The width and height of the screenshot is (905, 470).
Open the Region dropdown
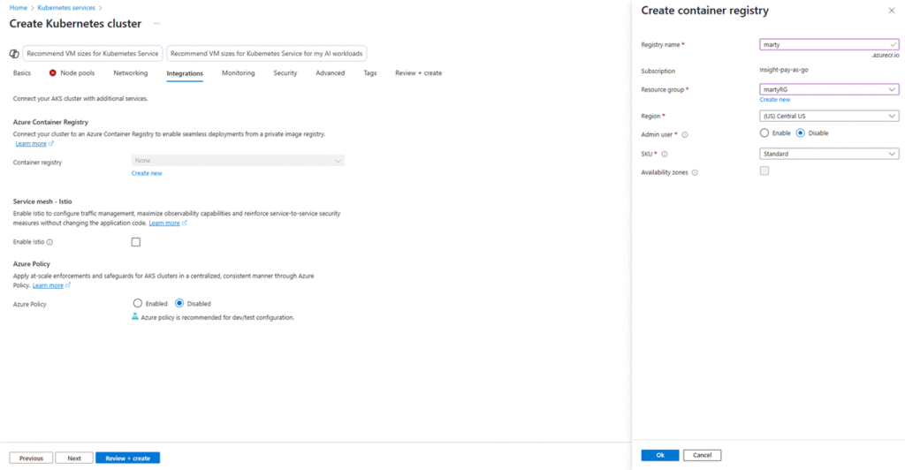pyautogui.click(x=829, y=115)
